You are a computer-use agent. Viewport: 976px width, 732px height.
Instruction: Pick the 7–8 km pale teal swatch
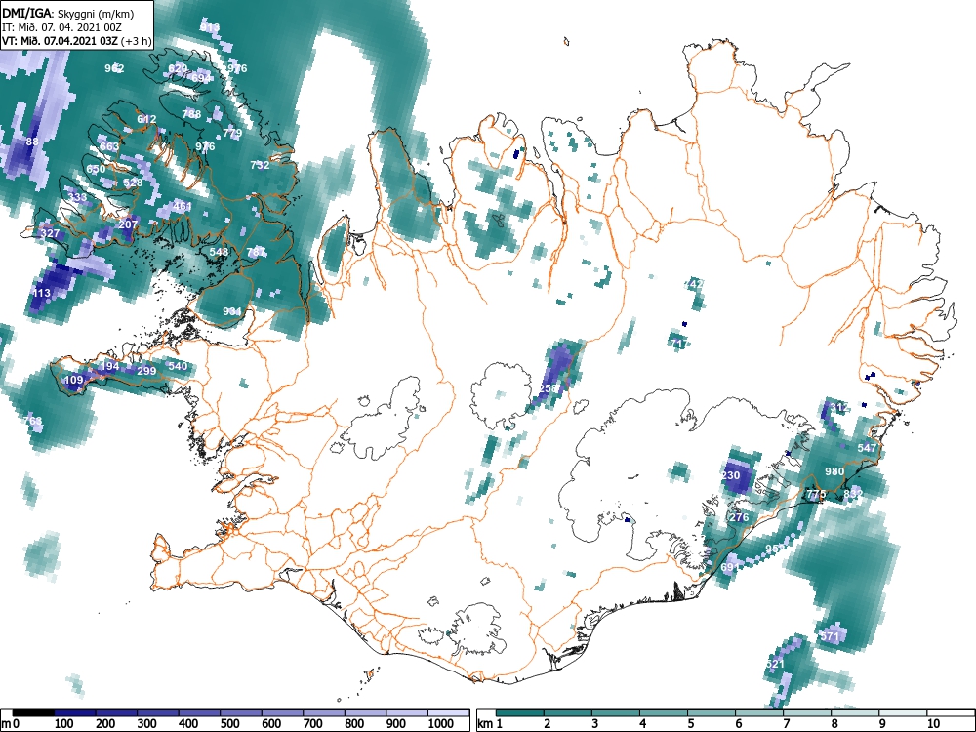click(x=807, y=712)
